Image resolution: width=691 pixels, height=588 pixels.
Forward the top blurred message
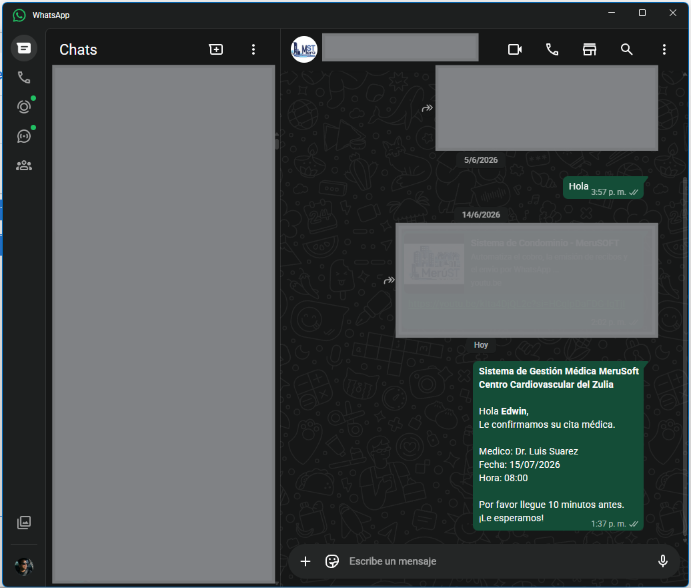pyautogui.click(x=427, y=108)
